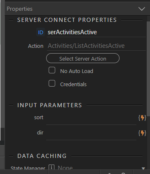Click Select Server Action button
Viewport: 150px width, 174px height.
83,58
